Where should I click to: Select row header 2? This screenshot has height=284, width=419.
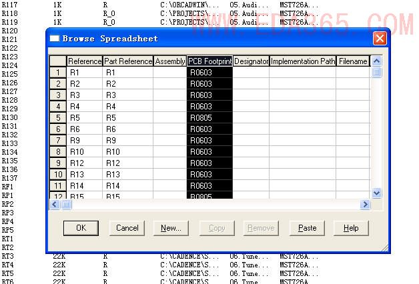tap(58, 84)
